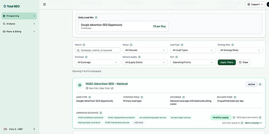Viewport: 269px width, 134px height.
Task: Click the location pin icon by New York
Action: click(x=87, y=88)
